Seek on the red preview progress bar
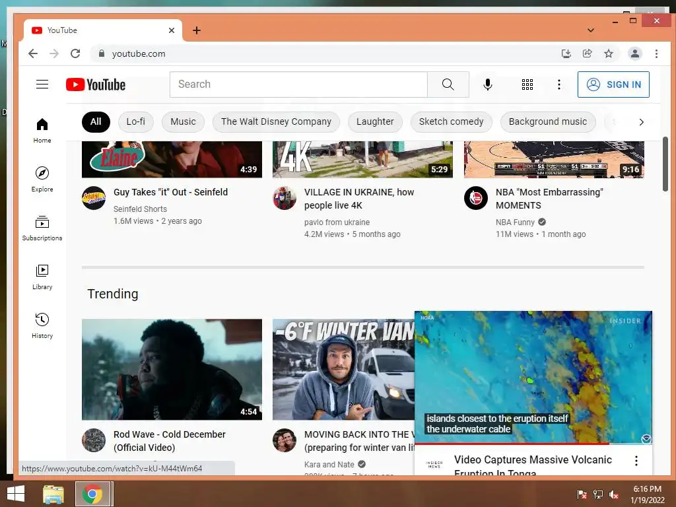This screenshot has width=676, height=507. 533,443
